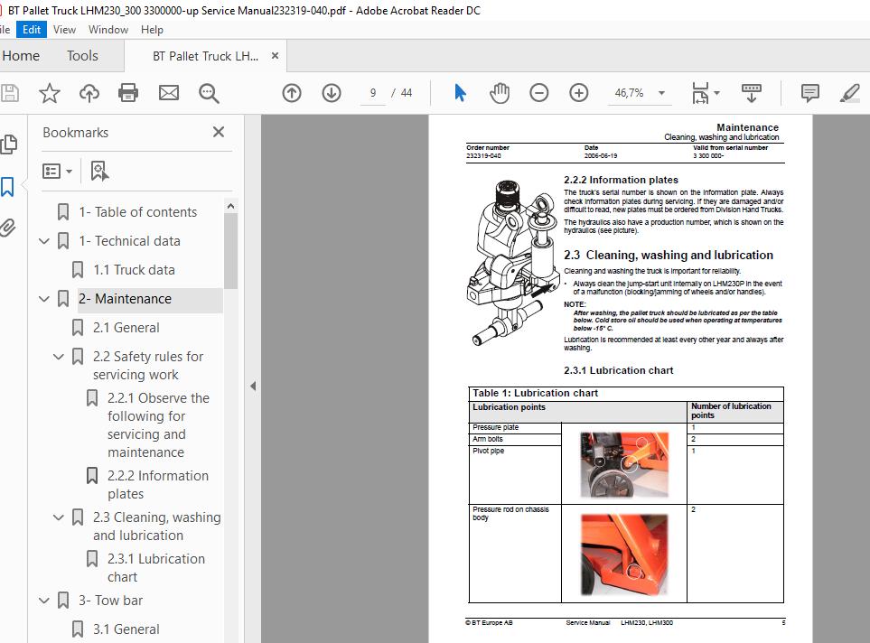Select the BT Pallet Truck LH... tab
870x643 pixels.
(205, 56)
